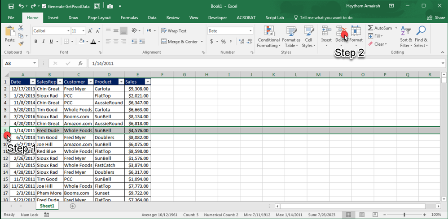Align text to the right
The width and height of the screenshot is (448, 219).
124,42
